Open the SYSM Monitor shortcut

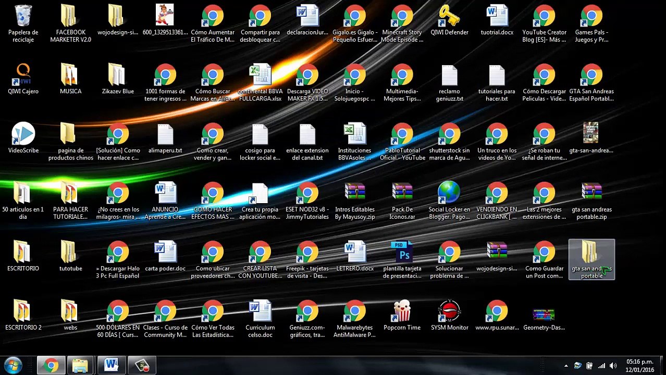pyautogui.click(x=449, y=311)
